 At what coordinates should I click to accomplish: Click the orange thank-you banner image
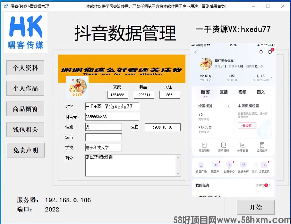pos(122,68)
